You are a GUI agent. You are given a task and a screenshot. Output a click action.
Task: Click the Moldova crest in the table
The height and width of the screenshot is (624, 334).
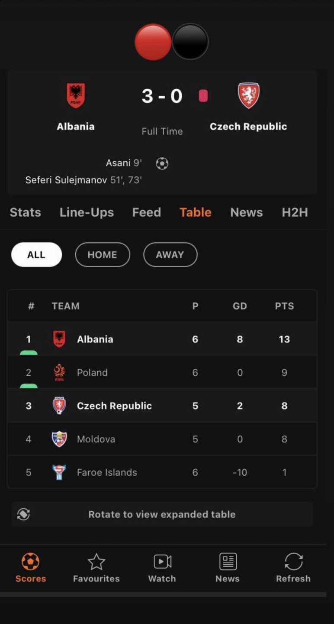59,439
